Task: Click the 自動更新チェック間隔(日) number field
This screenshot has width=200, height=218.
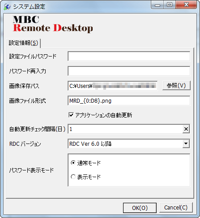Action: click(125, 129)
